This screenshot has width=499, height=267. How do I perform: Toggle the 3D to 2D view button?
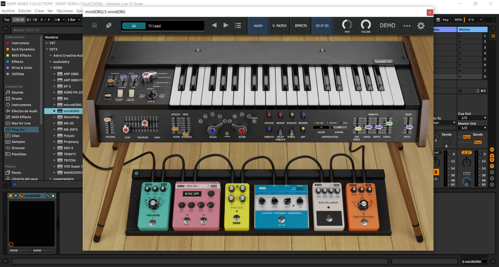[322, 26]
